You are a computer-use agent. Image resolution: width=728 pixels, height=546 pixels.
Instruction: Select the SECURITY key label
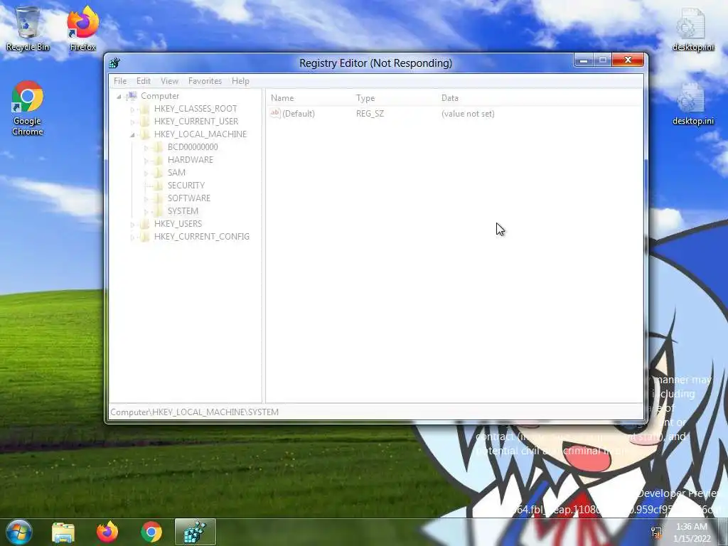(x=186, y=186)
